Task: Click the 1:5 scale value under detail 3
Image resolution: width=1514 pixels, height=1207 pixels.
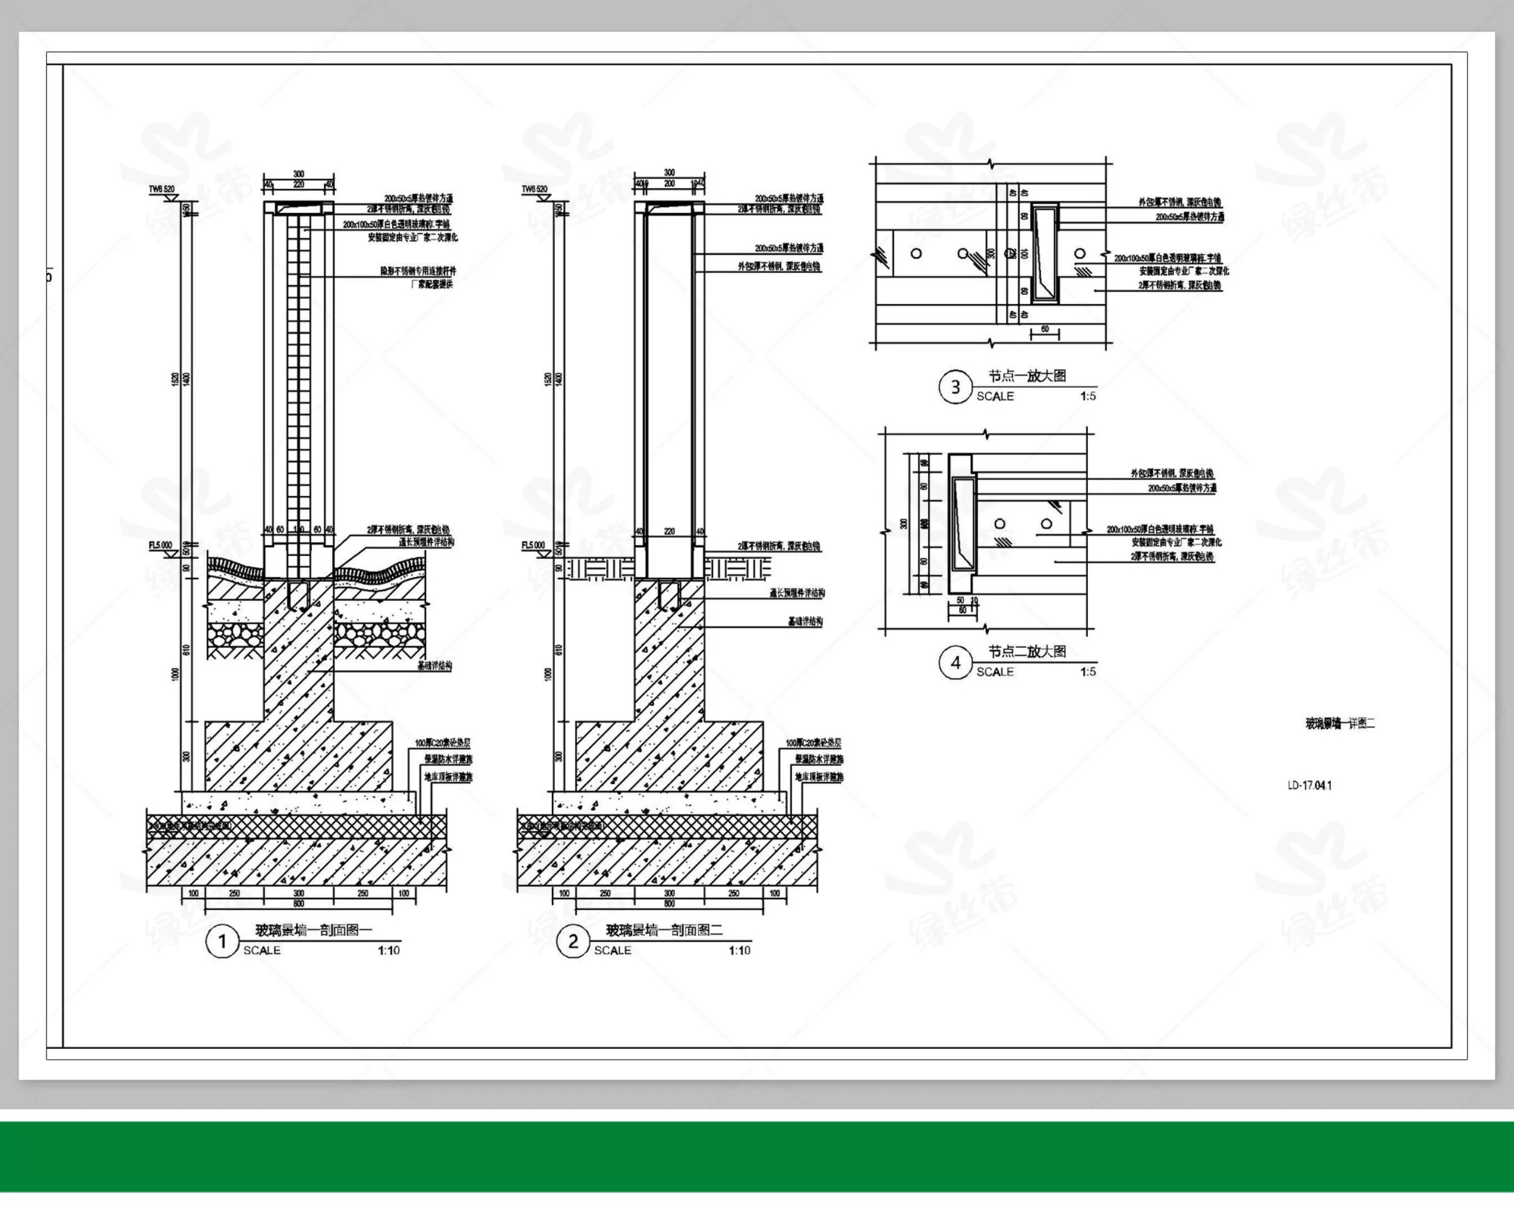Action: [1088, 396]
